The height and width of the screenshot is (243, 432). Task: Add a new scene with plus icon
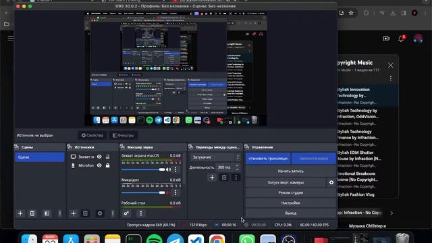tap(20, 213)
